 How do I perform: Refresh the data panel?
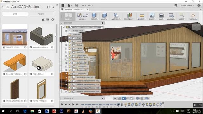(x=49, y=7)
